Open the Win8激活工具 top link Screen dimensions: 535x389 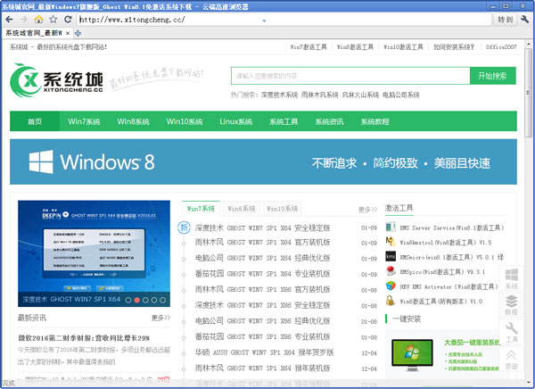355,46
